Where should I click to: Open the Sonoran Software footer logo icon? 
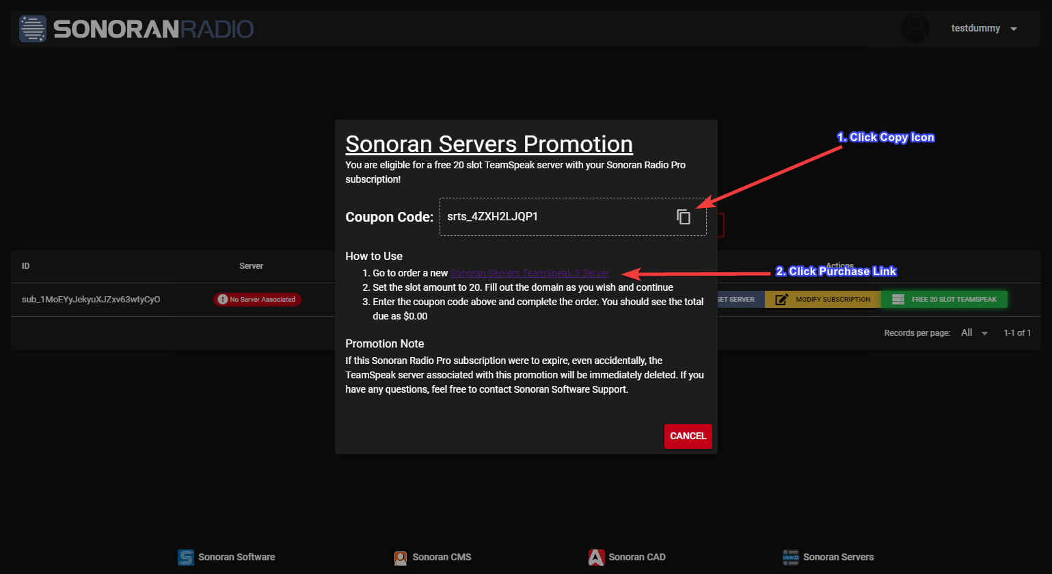point(185,558)
